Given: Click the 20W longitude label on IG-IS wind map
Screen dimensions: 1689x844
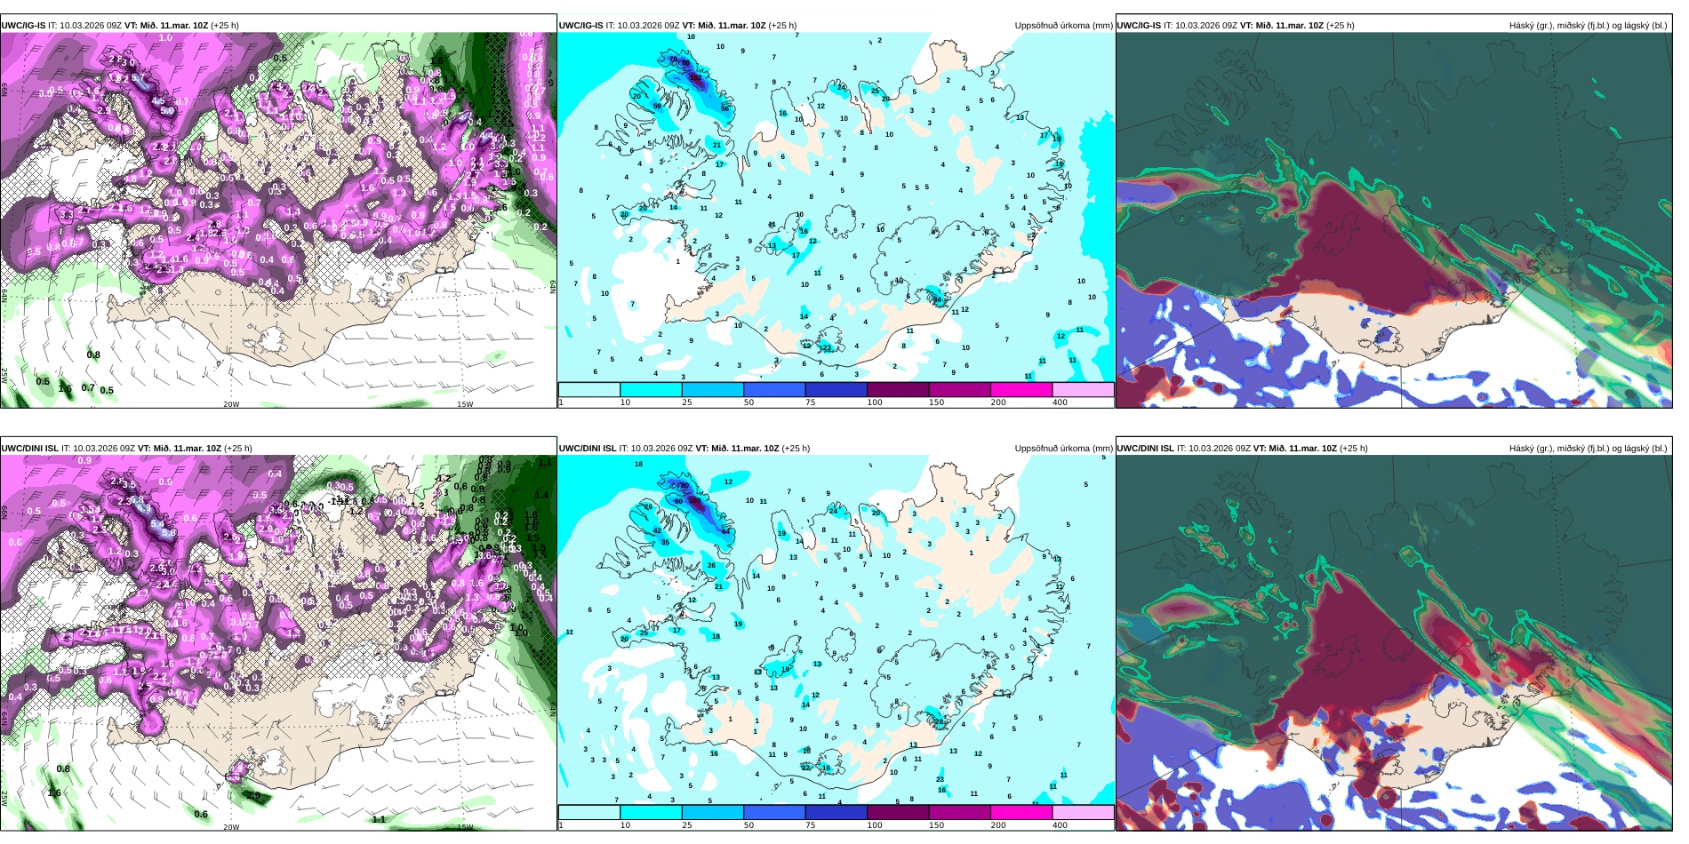Looking at the screenshot, I should click(231, 404).
